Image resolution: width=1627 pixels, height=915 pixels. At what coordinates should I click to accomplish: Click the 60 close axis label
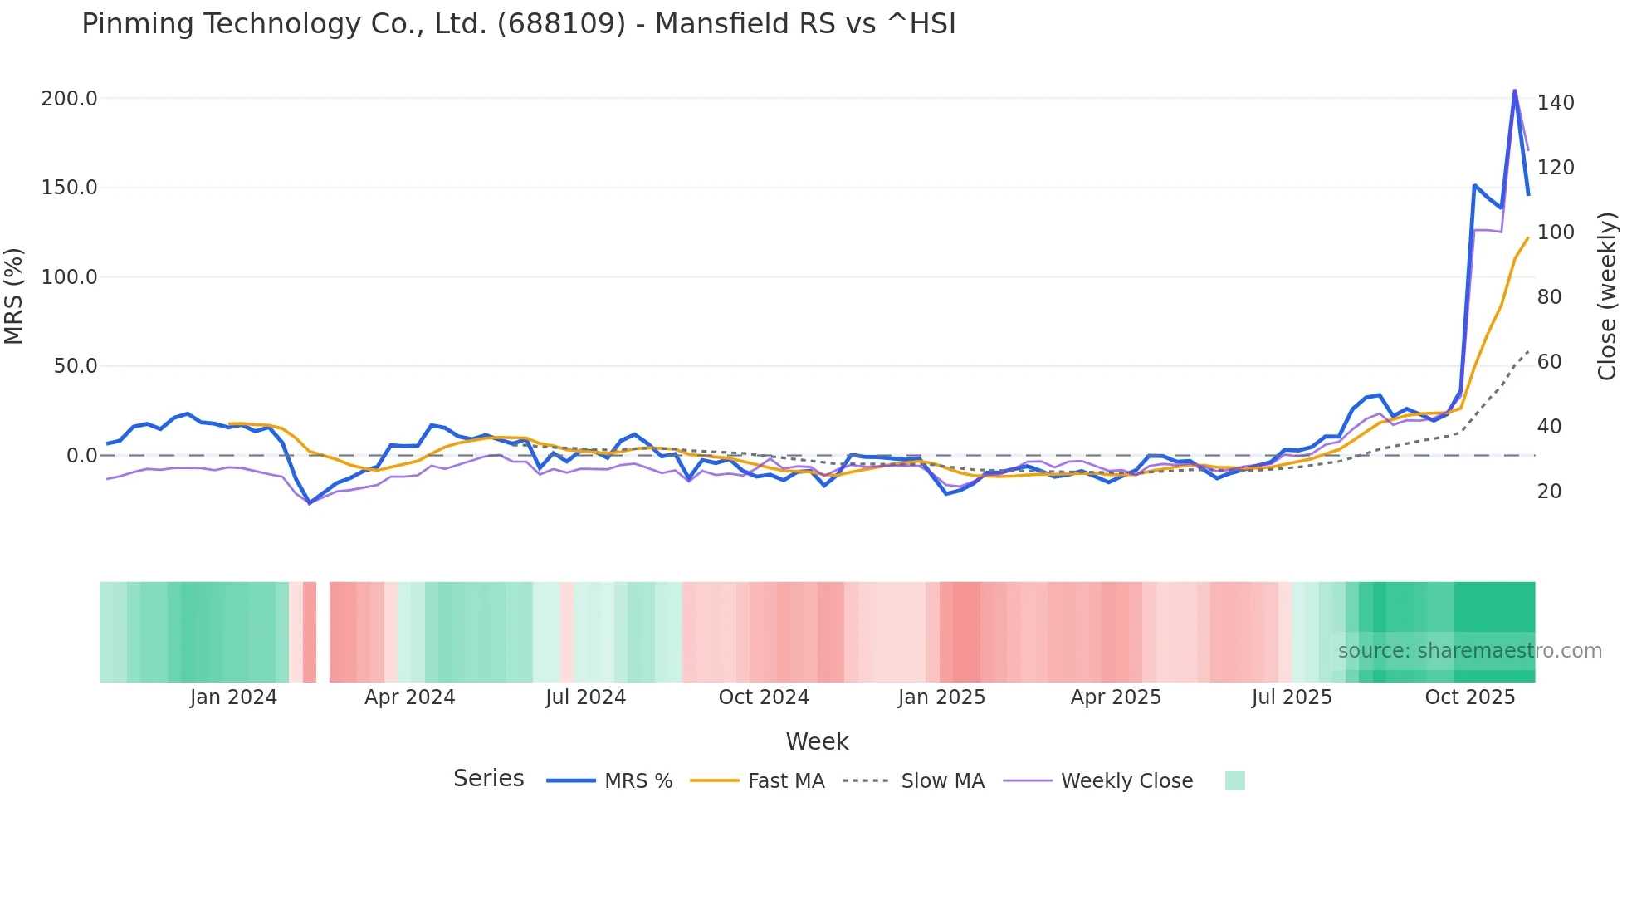(x=1550, y=362)
